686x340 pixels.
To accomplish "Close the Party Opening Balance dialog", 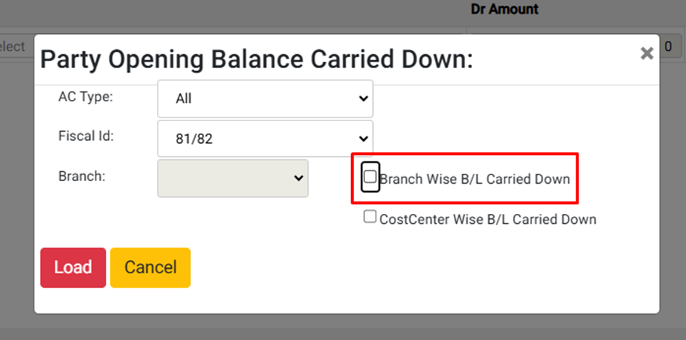I will coord(647,53).
